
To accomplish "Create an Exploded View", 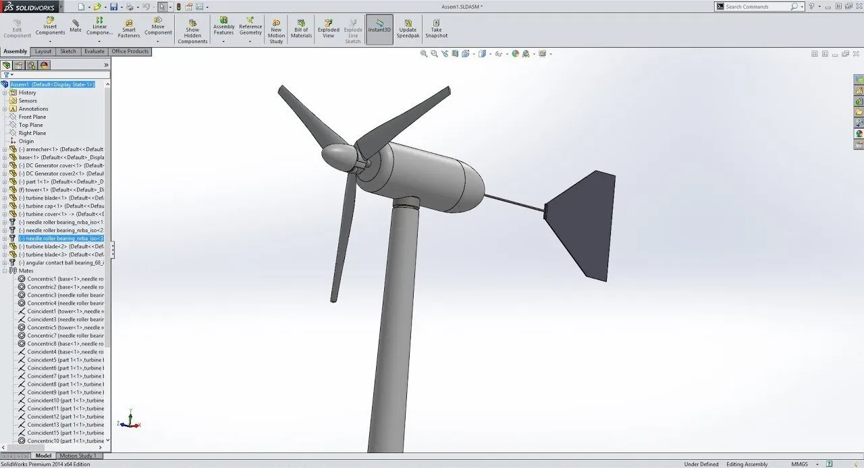I will [328, 28].
